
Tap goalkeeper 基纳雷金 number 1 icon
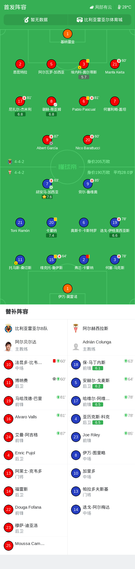[67, 34]
